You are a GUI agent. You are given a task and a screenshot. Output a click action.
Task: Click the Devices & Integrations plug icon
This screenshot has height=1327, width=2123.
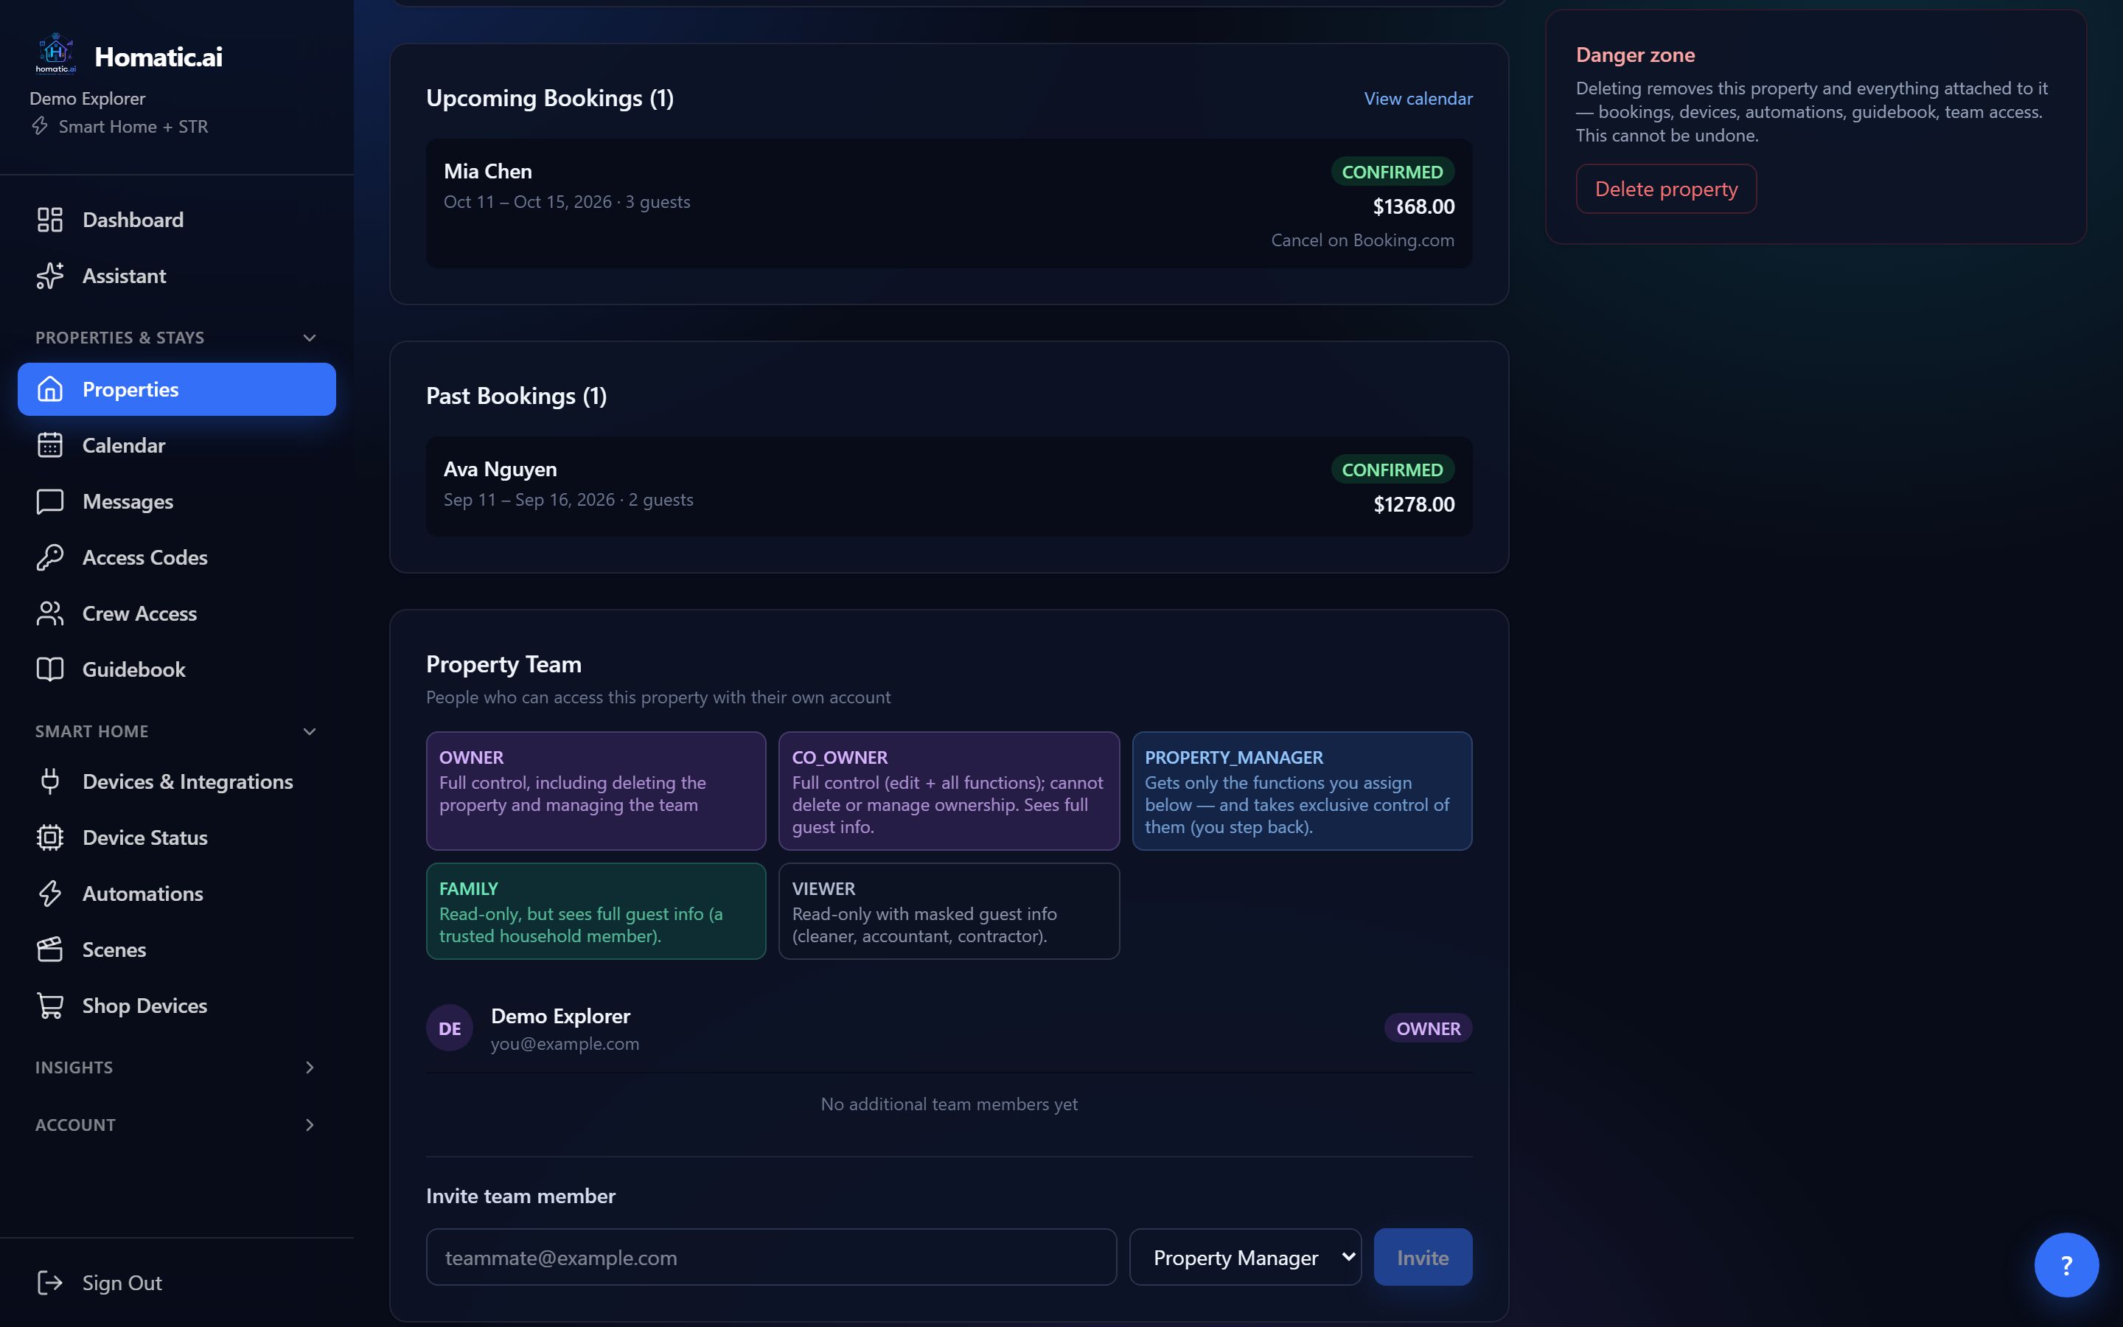[50, 781]
